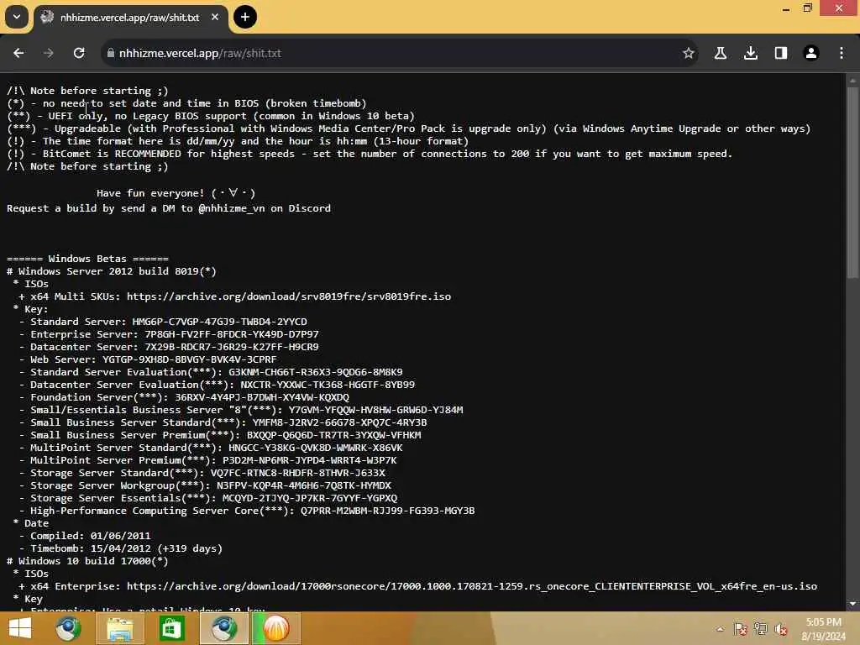The height and width of the screenshot is (645, 860).
Task: Close the shit.txt tab
Action: (x=215, y=17)
